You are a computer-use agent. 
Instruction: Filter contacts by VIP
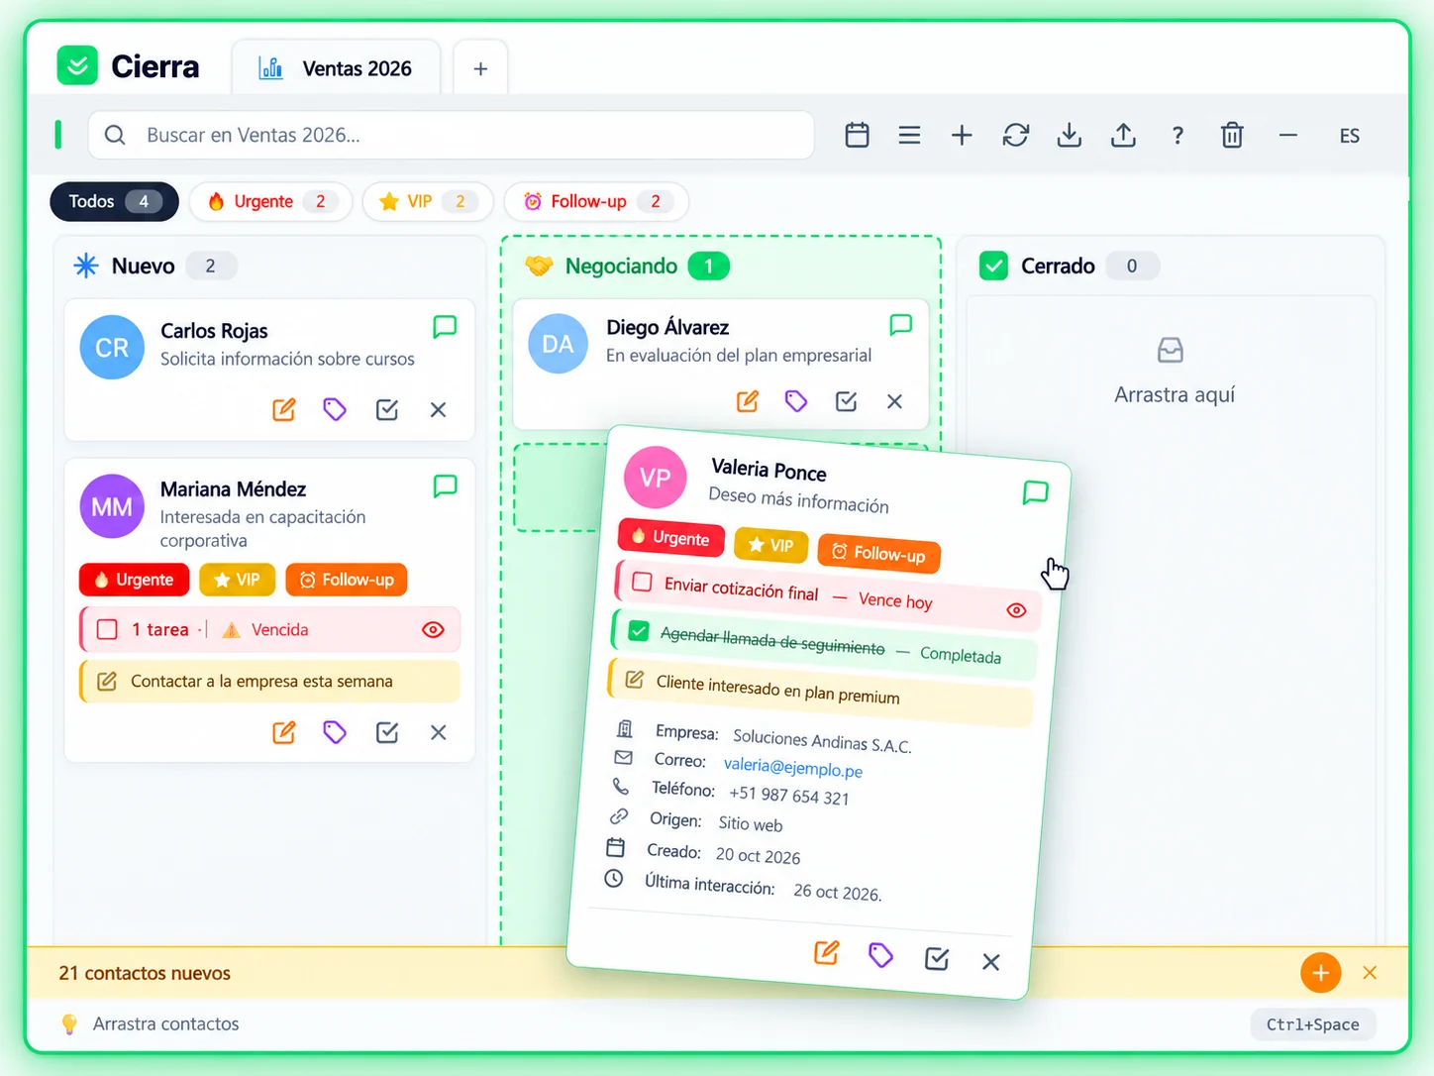428,201
